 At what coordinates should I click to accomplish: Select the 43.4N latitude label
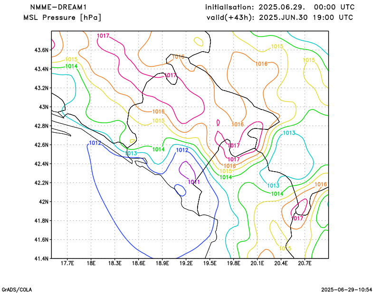pyautogui.click(x=41, y=69)
